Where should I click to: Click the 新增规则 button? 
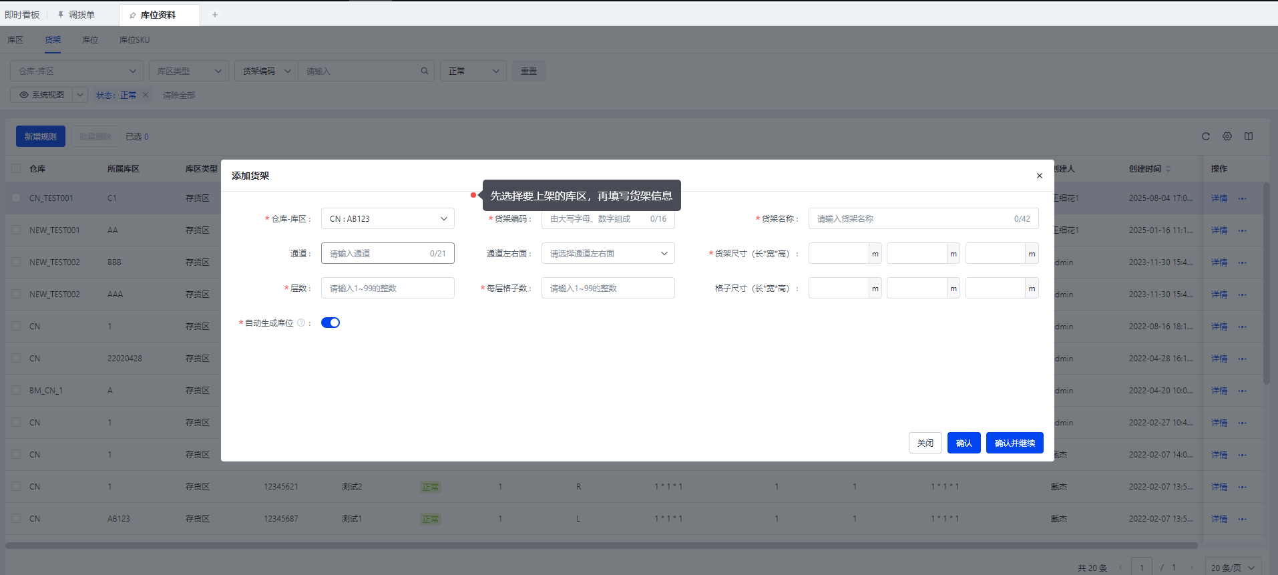pos(41,136)
